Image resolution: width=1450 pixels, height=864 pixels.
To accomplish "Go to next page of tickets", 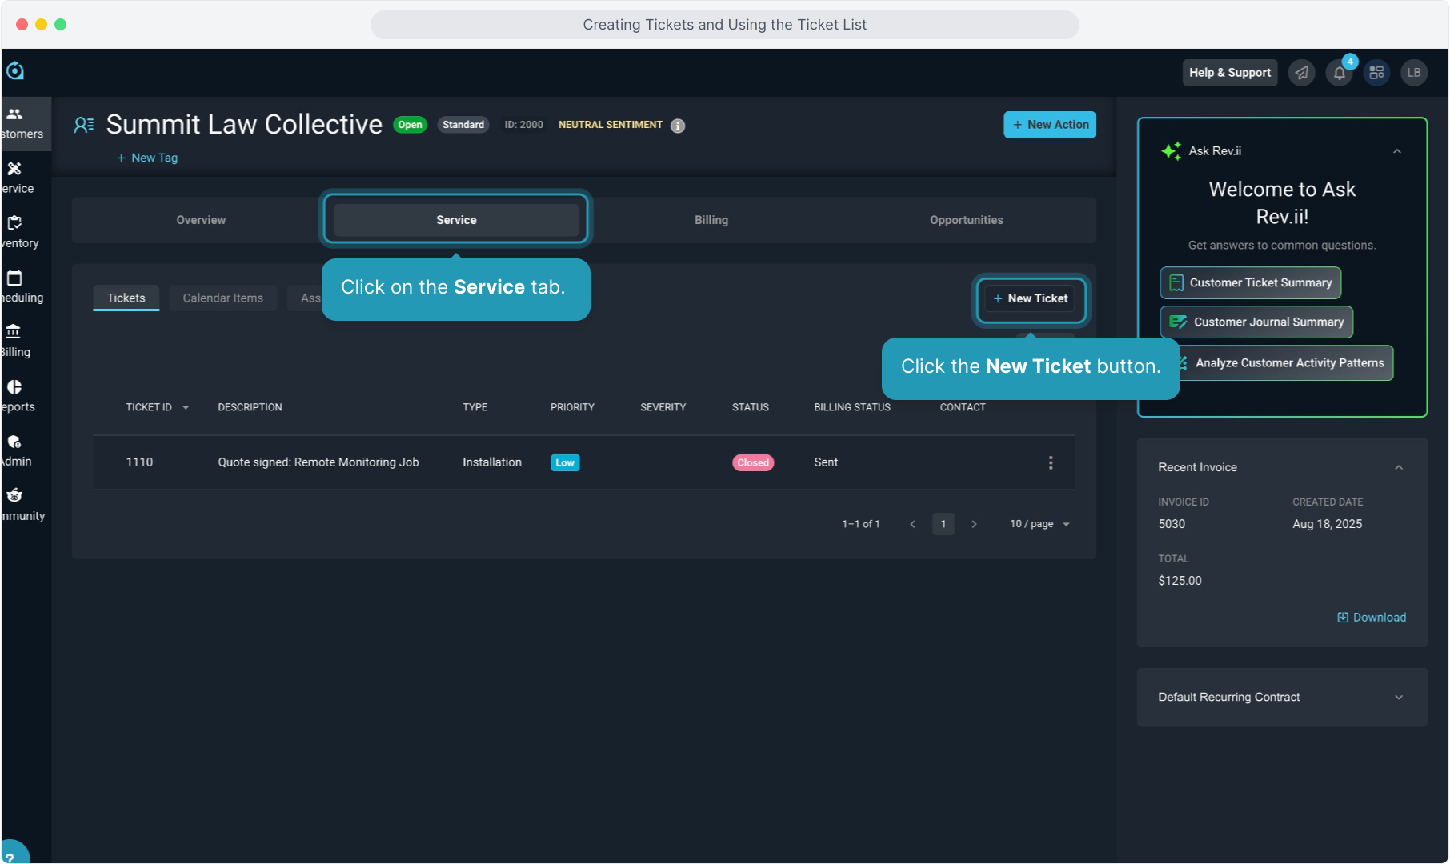I will tap(974, 524).
